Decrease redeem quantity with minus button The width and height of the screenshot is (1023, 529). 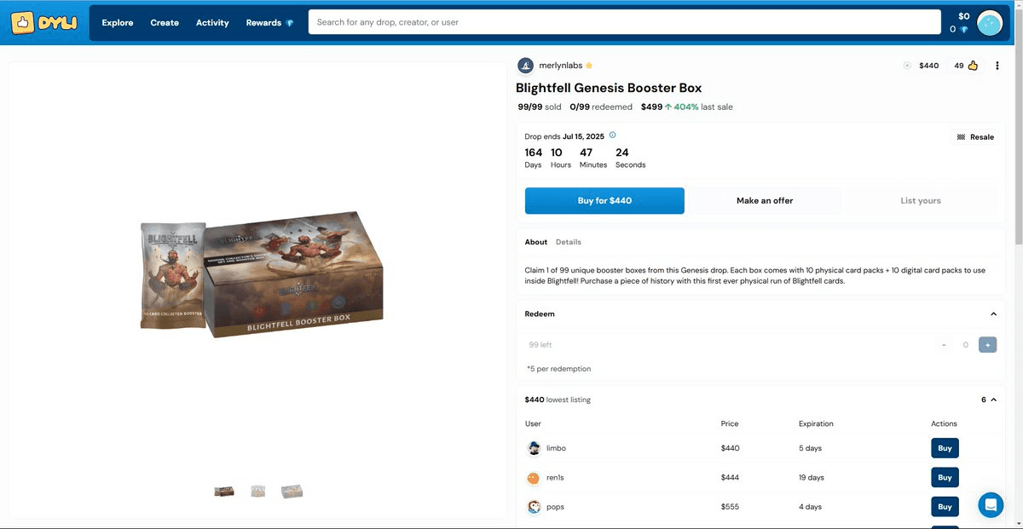pos(944,345)
